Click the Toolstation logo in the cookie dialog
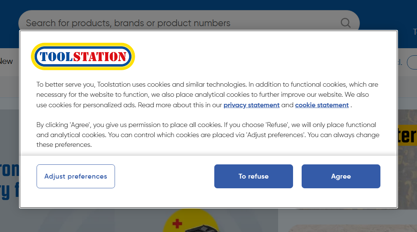 (x=83, y=56)
